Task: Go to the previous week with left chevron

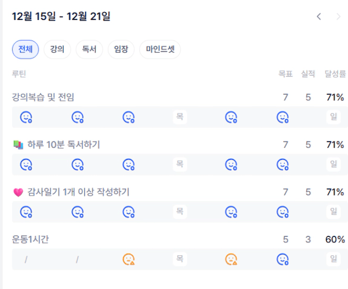Action: coord(319,17)
